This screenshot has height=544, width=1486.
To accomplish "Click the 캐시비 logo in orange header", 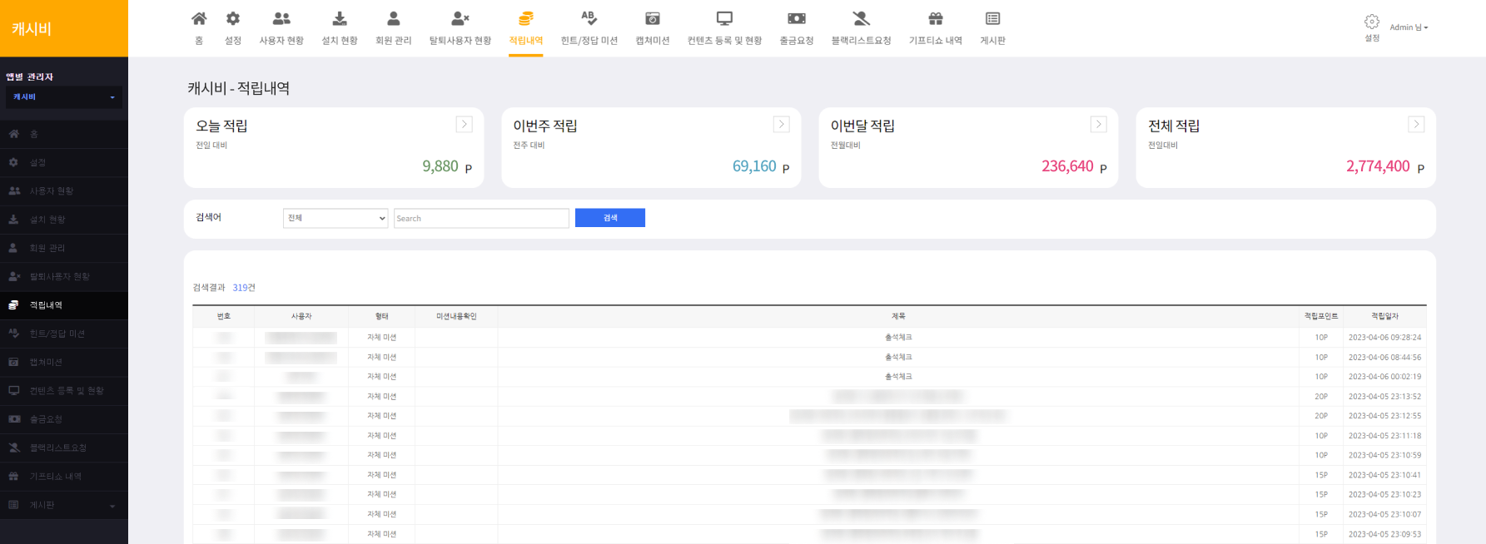I will (32, 28).
